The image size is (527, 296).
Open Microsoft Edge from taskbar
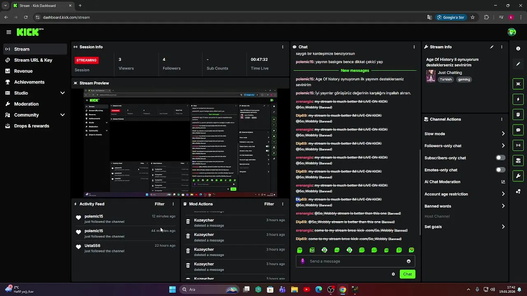tap(319, 289)
